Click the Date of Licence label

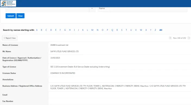click(22, 59)
